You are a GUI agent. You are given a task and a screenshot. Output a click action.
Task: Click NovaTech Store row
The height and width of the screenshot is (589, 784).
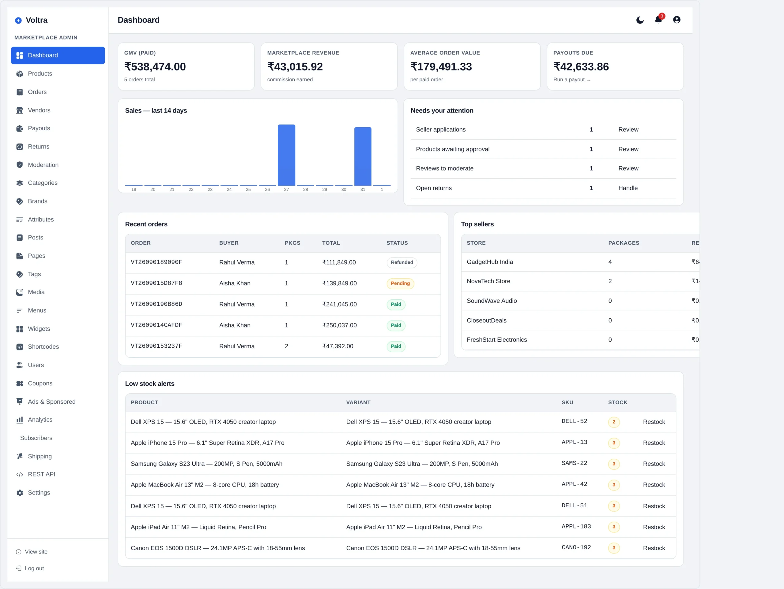[x=580, y=281]
